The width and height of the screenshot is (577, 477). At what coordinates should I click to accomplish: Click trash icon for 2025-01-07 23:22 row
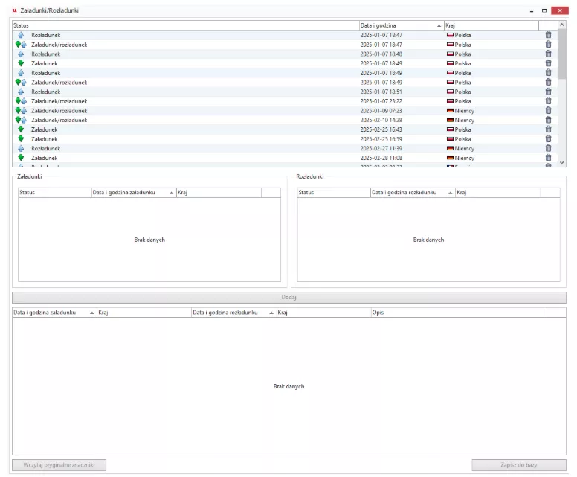click(548, 101)
